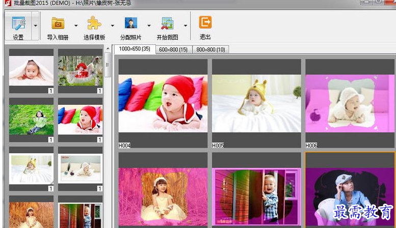This screenshot has height=228, width=396.
Task: Click the count badge under green grass photo
Action: [51, 140]
